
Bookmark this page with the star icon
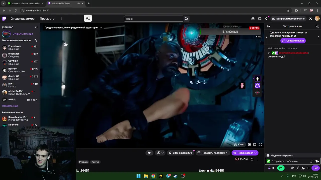(x=288, y=10)
